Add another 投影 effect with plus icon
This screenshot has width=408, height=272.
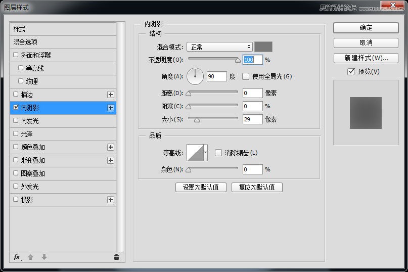111,200
